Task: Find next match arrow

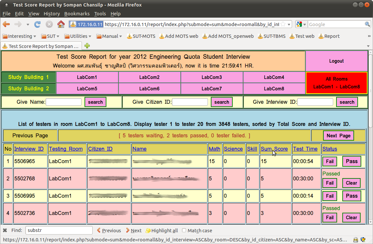Action: pos(134,230)
